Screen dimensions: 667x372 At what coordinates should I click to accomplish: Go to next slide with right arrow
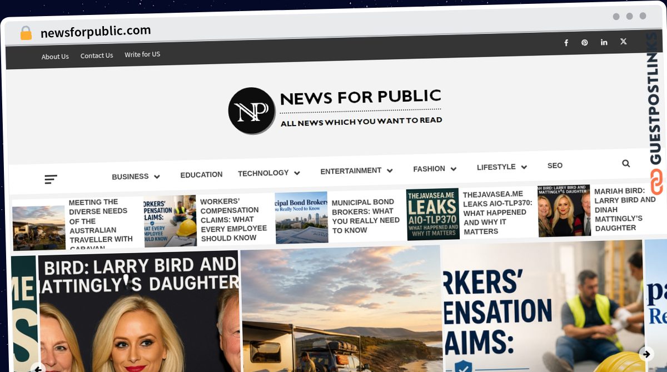point(646,353)
